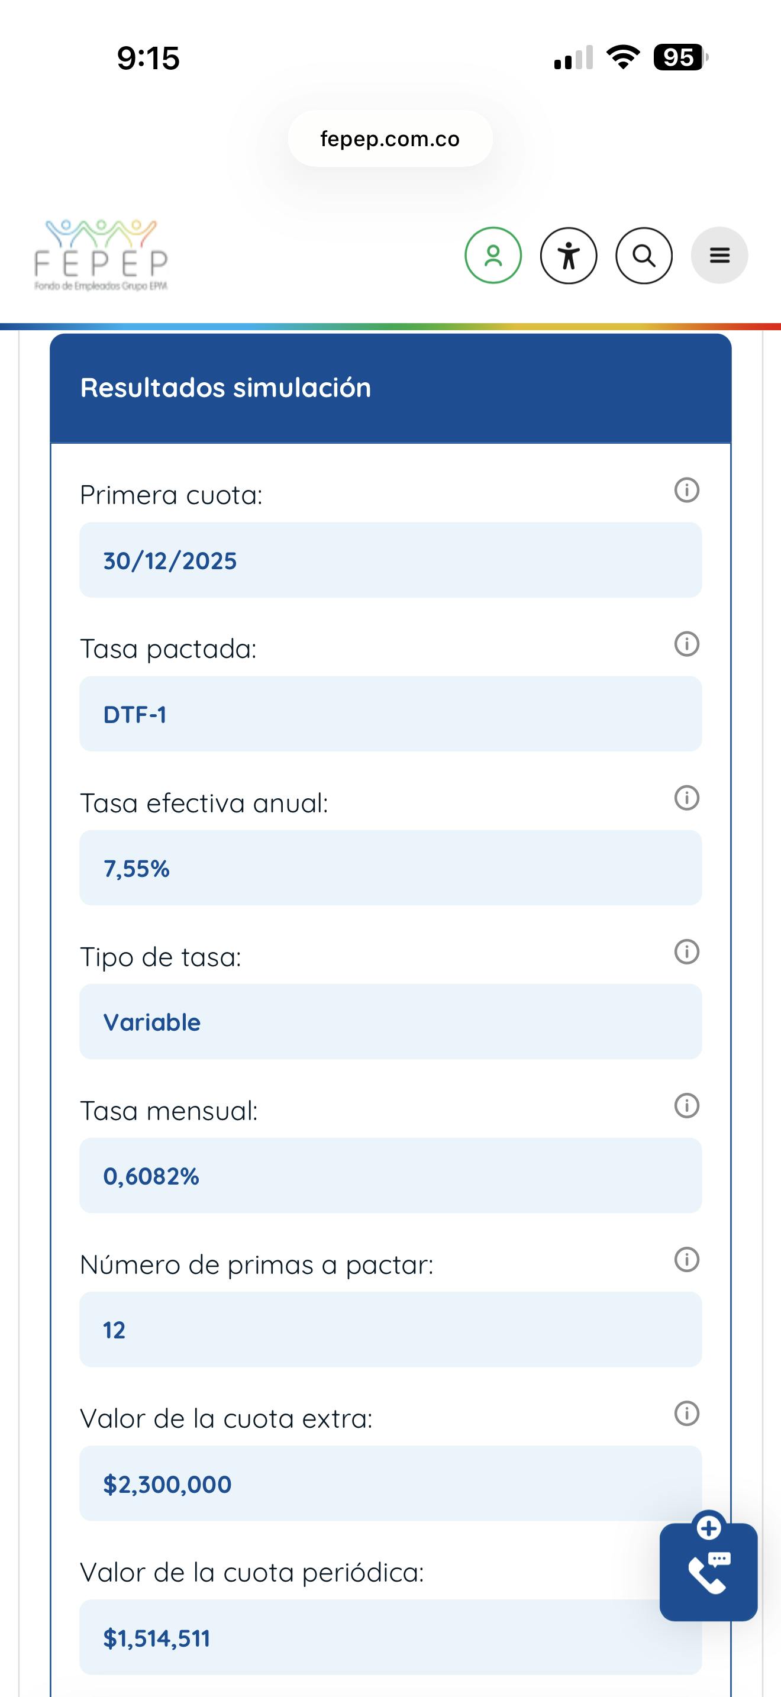Open the accessibility options icon
The image size is (781, 1697).
point(569,256)
